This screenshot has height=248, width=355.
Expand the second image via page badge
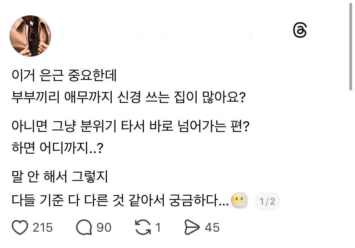click(x=267, y=200)
